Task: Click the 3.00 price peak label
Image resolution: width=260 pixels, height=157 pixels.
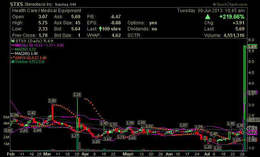Action: click(52, 101)
